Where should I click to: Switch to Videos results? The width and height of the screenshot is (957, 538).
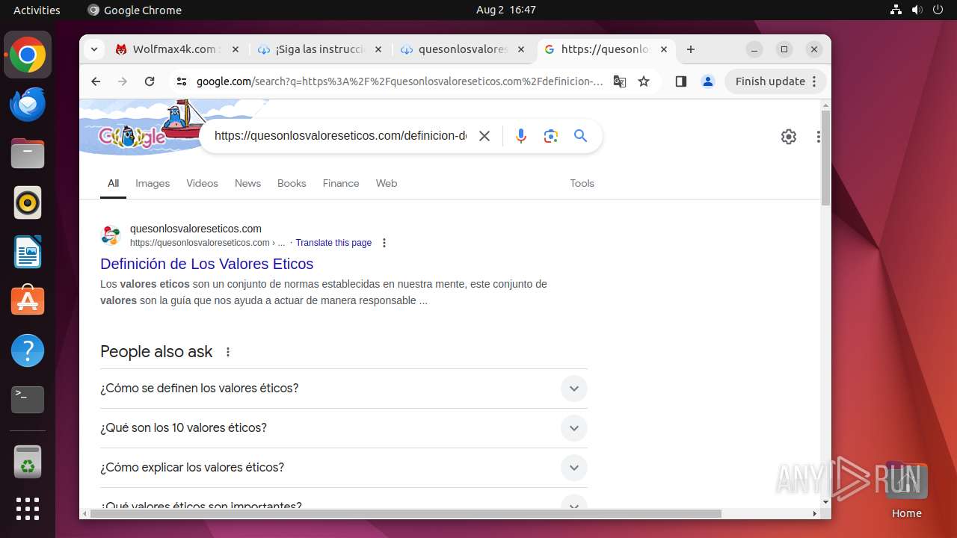pyautogui.click(x=202, y=183)
